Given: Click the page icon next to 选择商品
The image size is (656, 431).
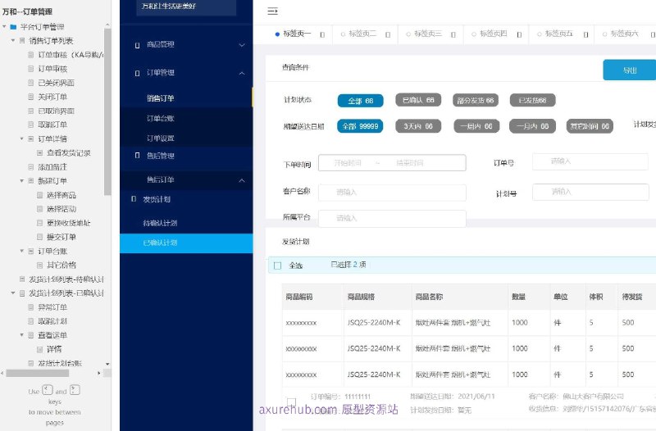Looking at the screenshot, I should [39, 195].
